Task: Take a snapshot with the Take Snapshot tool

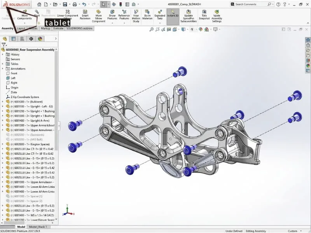Action: (x=204, y=15)
